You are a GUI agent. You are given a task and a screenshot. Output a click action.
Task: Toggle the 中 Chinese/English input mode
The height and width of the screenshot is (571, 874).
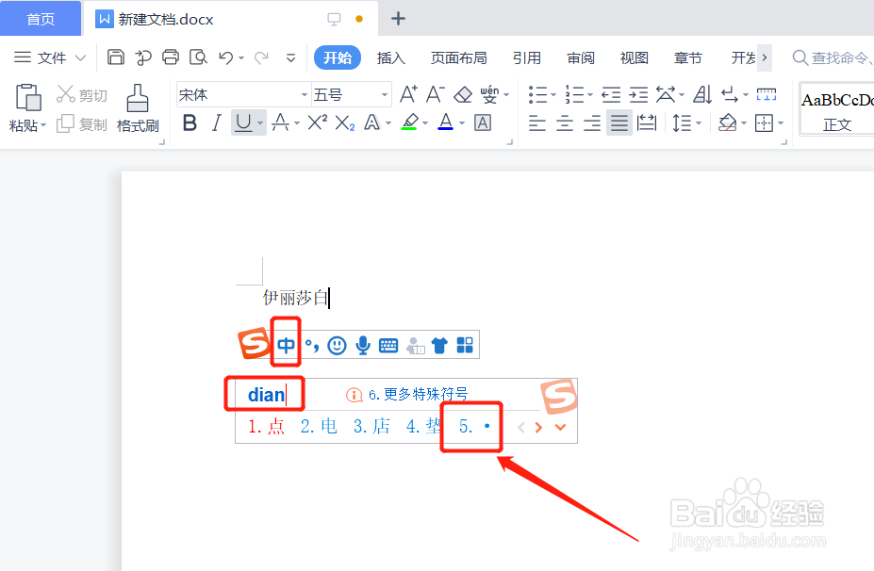tap(285, 345)
